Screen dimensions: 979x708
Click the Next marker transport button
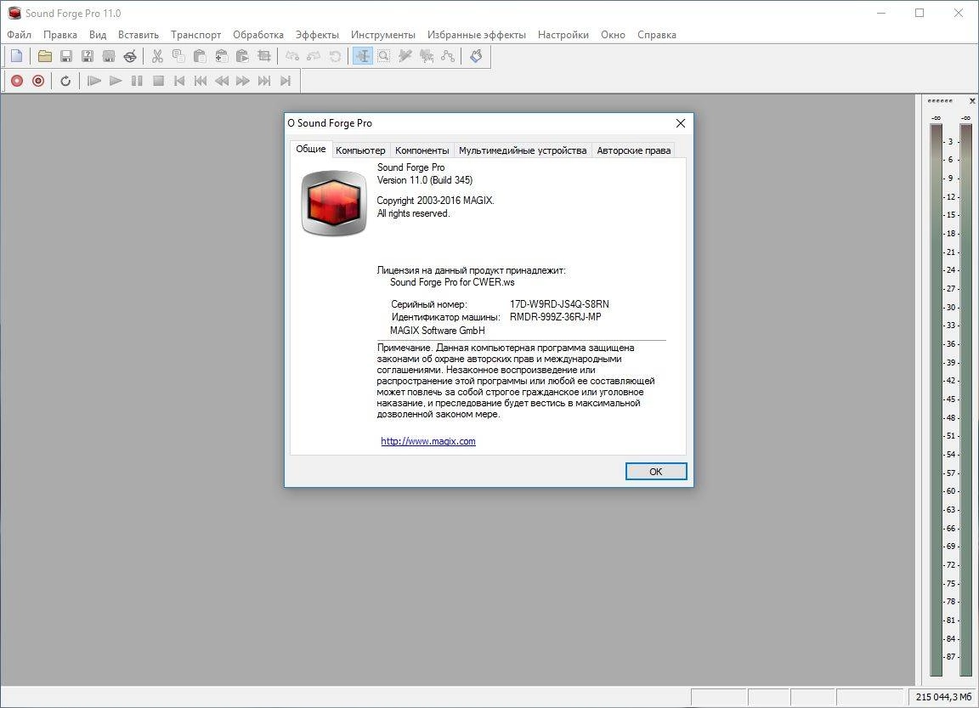(x=264, y=81)
